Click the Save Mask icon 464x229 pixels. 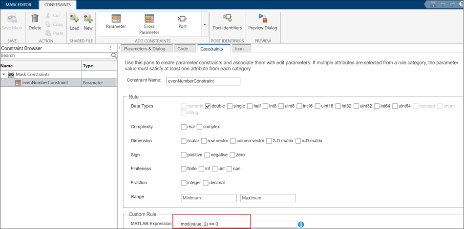(x=12, y=19)
